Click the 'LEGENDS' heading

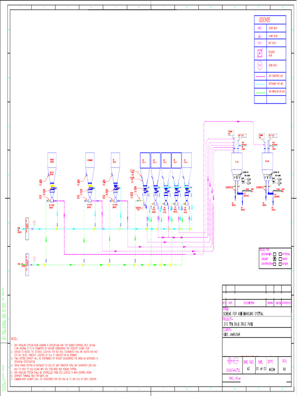pyautogui.click(x=265, y=20)
